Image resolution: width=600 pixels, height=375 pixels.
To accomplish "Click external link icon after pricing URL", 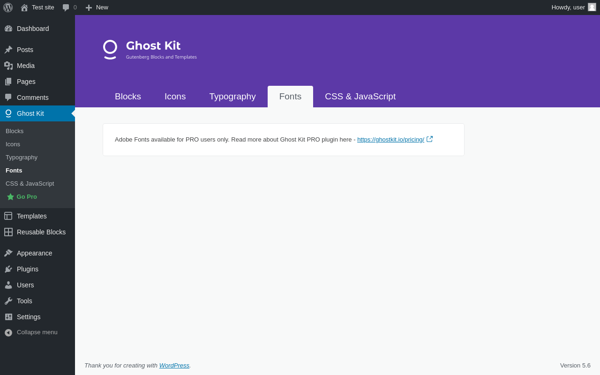I will coord(429,139).
